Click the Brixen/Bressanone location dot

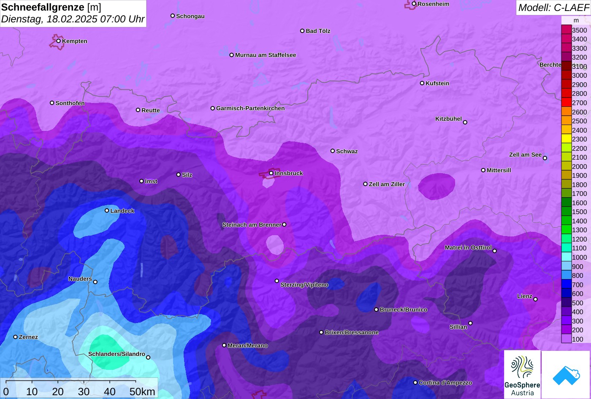(321, 332)
